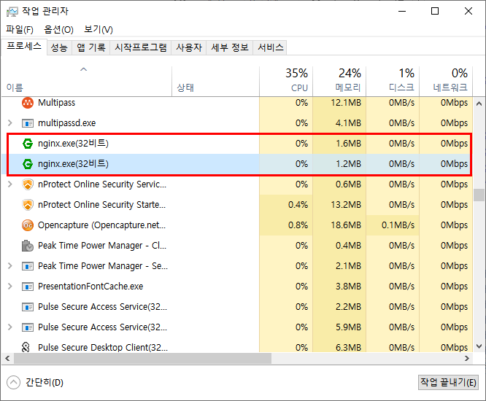Switch to the 시작프로그램 tab

141,47
